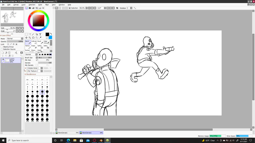Viewport: 255px width, 143px height.
Task: Open the File menu
Action: 3,5
